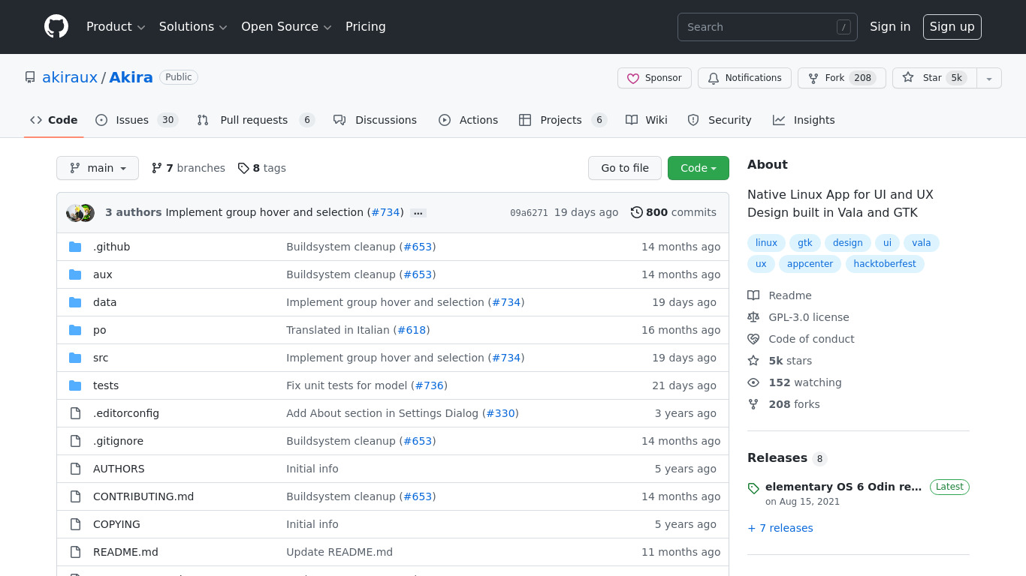Click the heart icon next to Code of conduct
This screenshot has height=576, width=1026.
click(753, 339)
